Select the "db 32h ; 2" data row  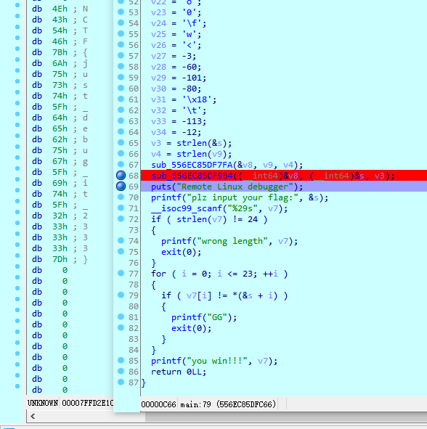click(60, 216)
